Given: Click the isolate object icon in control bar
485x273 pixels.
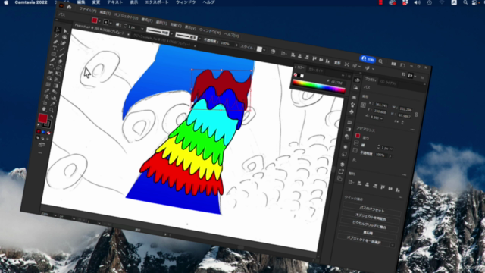Looking at the screenshot, I should coord(347,64).
